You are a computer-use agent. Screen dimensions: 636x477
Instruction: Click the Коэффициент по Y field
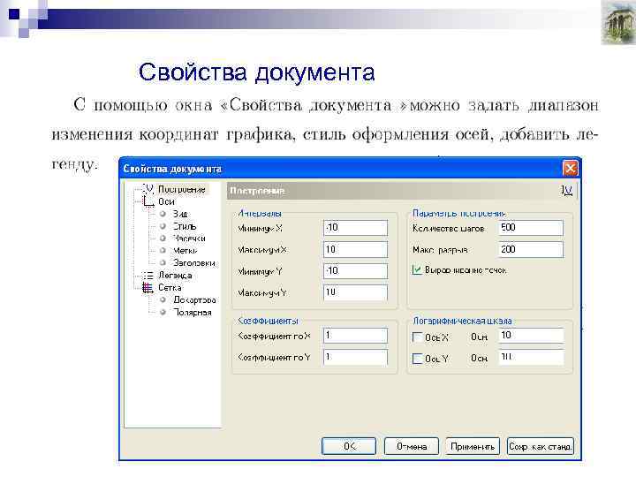click(355, 358)
